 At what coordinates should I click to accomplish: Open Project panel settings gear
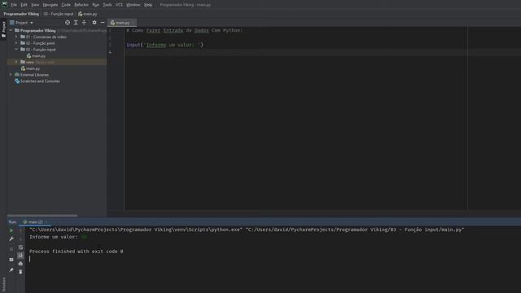(94, 23)
